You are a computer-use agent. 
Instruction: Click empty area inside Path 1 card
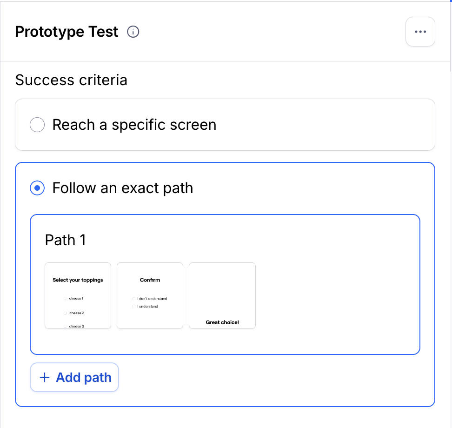point(337,295)
